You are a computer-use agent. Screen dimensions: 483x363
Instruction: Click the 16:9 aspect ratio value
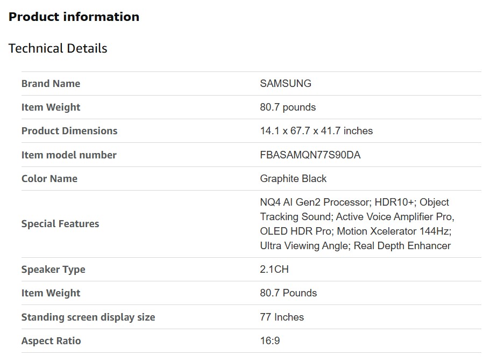[x=269, y=340]
